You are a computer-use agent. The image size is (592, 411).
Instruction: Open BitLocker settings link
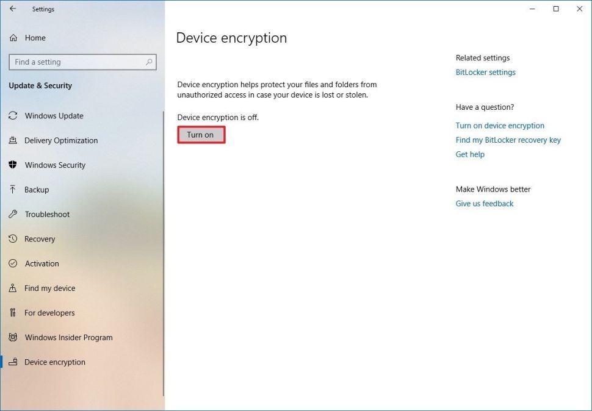click(485, 72)
